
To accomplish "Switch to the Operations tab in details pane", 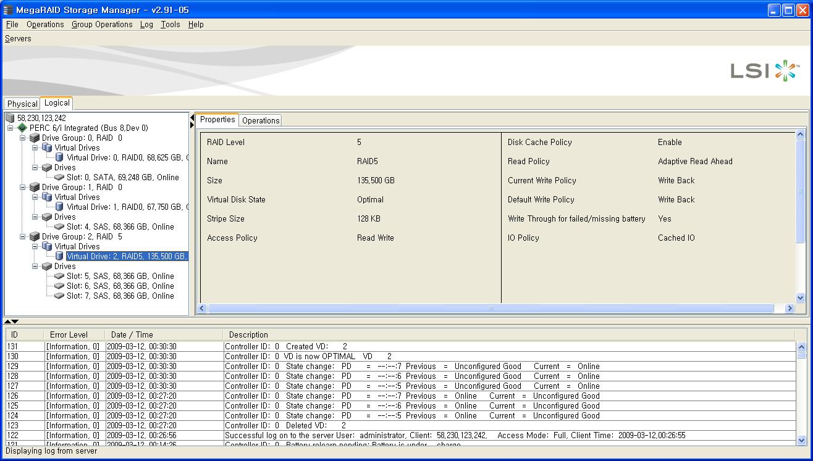I will pos(260,120).
